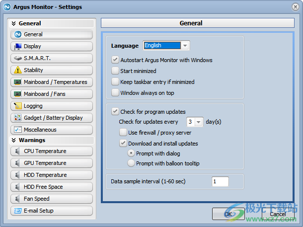Select Prompt with balloon tooltip option
The image size is (303, 227).
pyautogui.click(x=131, y=163)
